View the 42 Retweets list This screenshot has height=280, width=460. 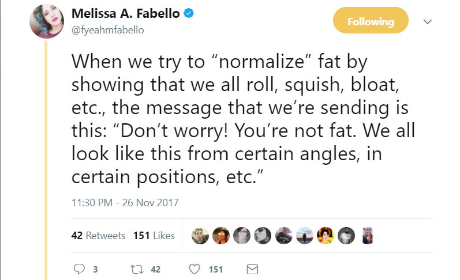pyautogui.click(x=98, y=236)
